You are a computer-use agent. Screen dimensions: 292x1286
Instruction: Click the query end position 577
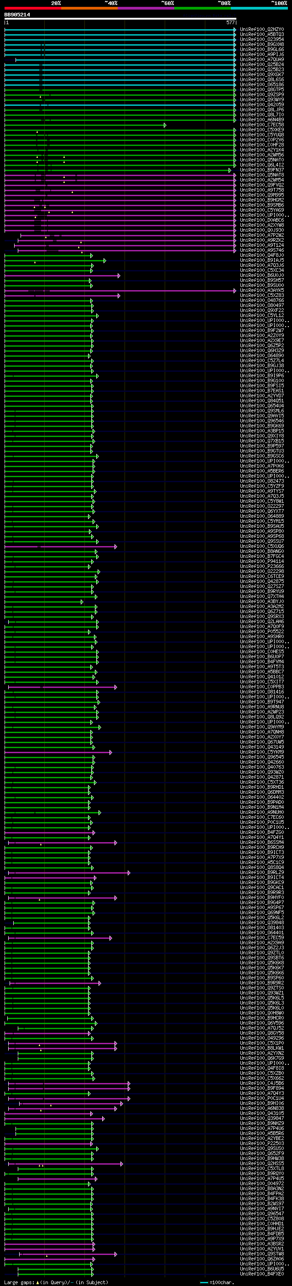pyautogui.click(x=230, y=22)
